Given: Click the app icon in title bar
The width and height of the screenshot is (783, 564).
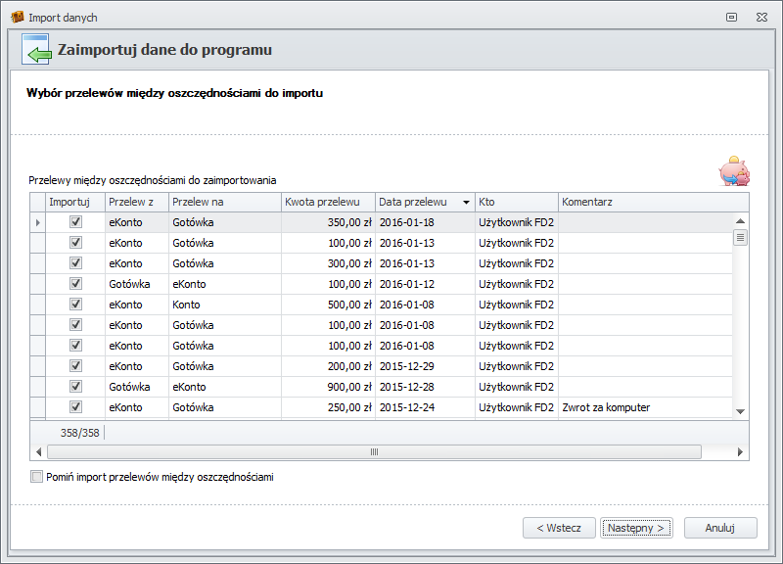Looking at the screenshot, I should click(17, 18).
